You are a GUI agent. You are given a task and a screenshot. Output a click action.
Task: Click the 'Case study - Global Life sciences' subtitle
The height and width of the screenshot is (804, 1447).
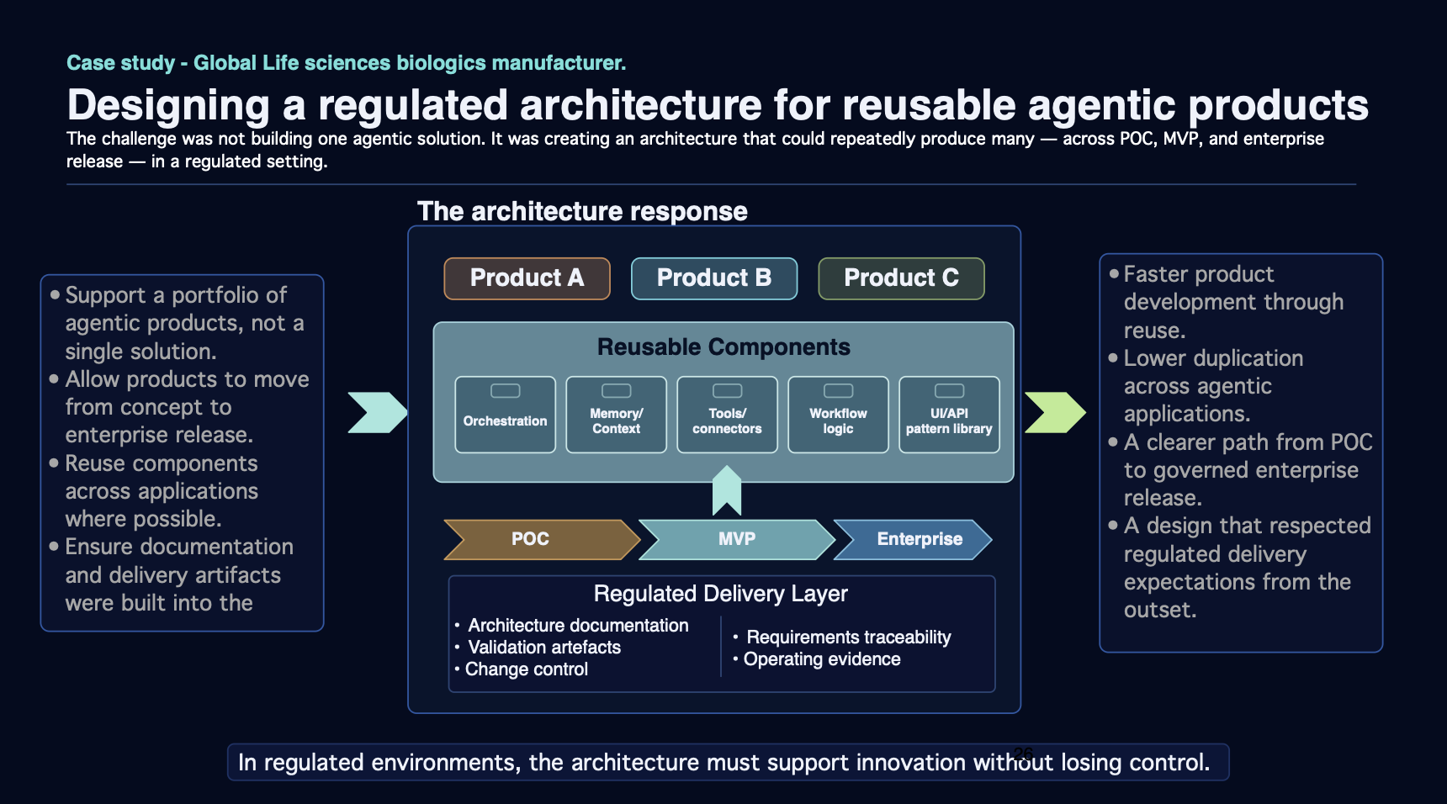click(347, 63)
